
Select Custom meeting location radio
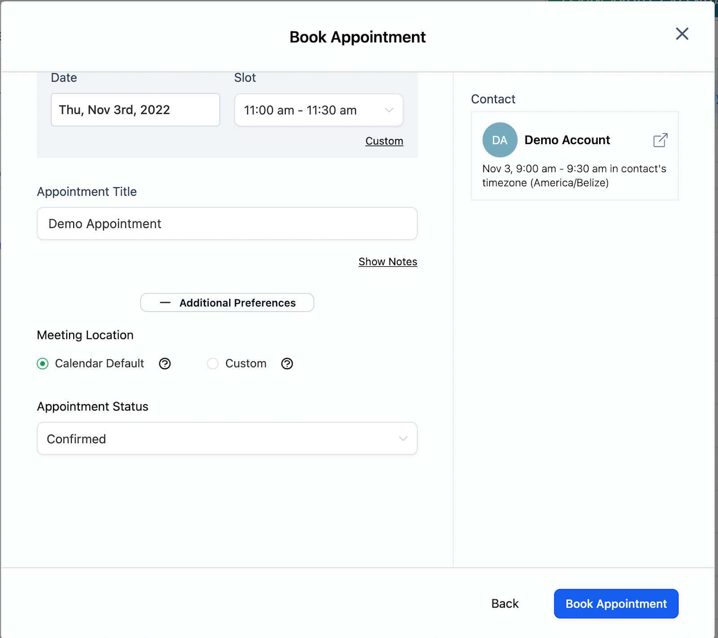pos(213,364)
